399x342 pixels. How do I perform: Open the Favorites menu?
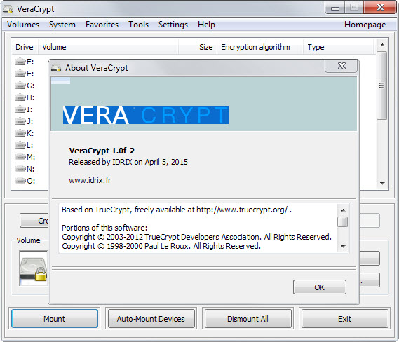(x=102, y=25)
